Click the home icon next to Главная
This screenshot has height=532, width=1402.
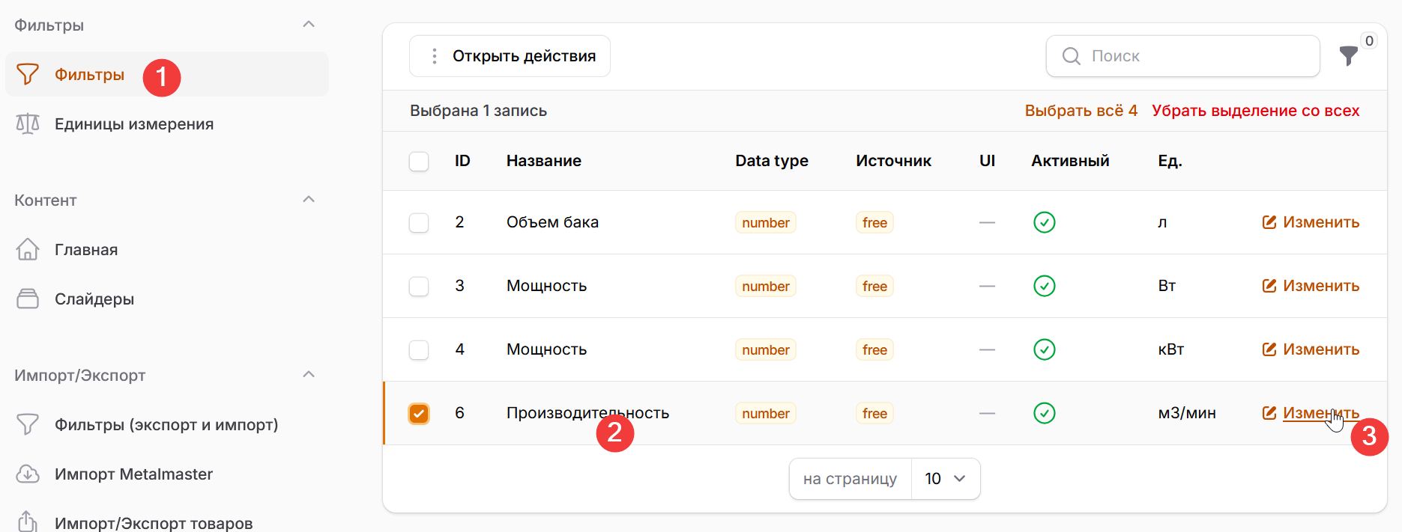click(28, 249)
